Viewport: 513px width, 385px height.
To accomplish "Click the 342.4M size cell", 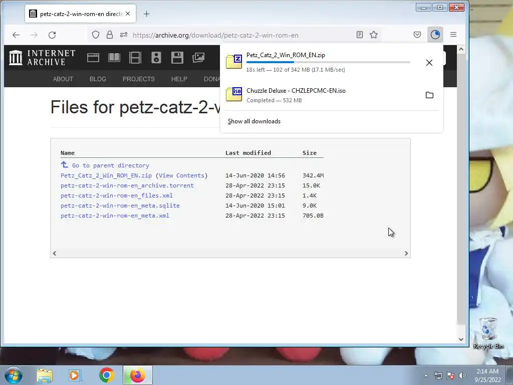I will pyautogui.click(x=313, y=175).
